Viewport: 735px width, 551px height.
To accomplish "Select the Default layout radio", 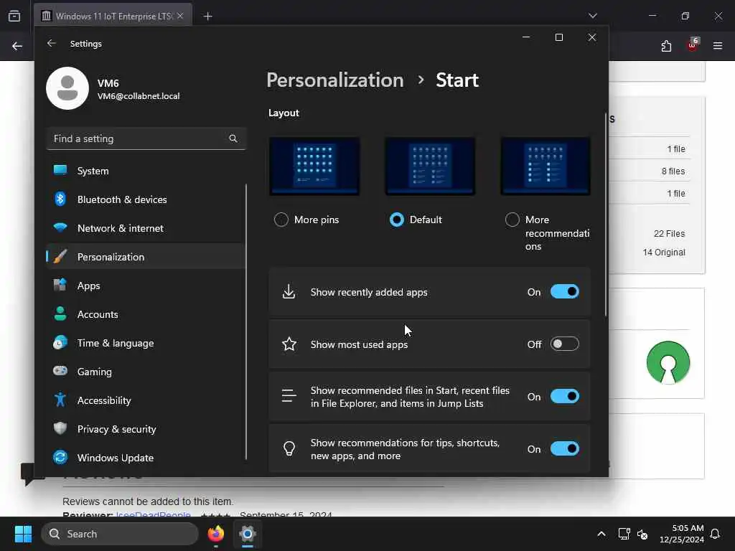I will pos(396,220).
